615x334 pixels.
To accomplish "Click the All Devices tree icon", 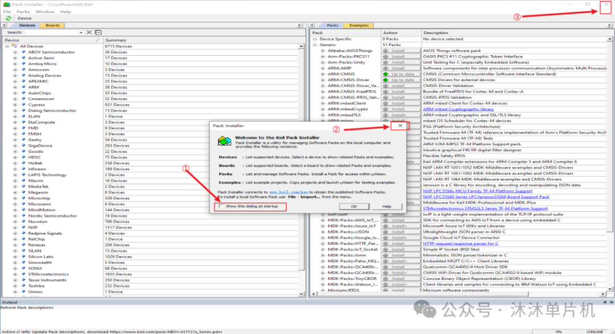I will [x=15, y=46].
